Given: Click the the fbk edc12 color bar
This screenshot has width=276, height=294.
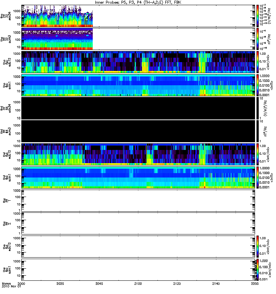Looking at the screenshot, I should pyautogui.click(x=258, y=247).
